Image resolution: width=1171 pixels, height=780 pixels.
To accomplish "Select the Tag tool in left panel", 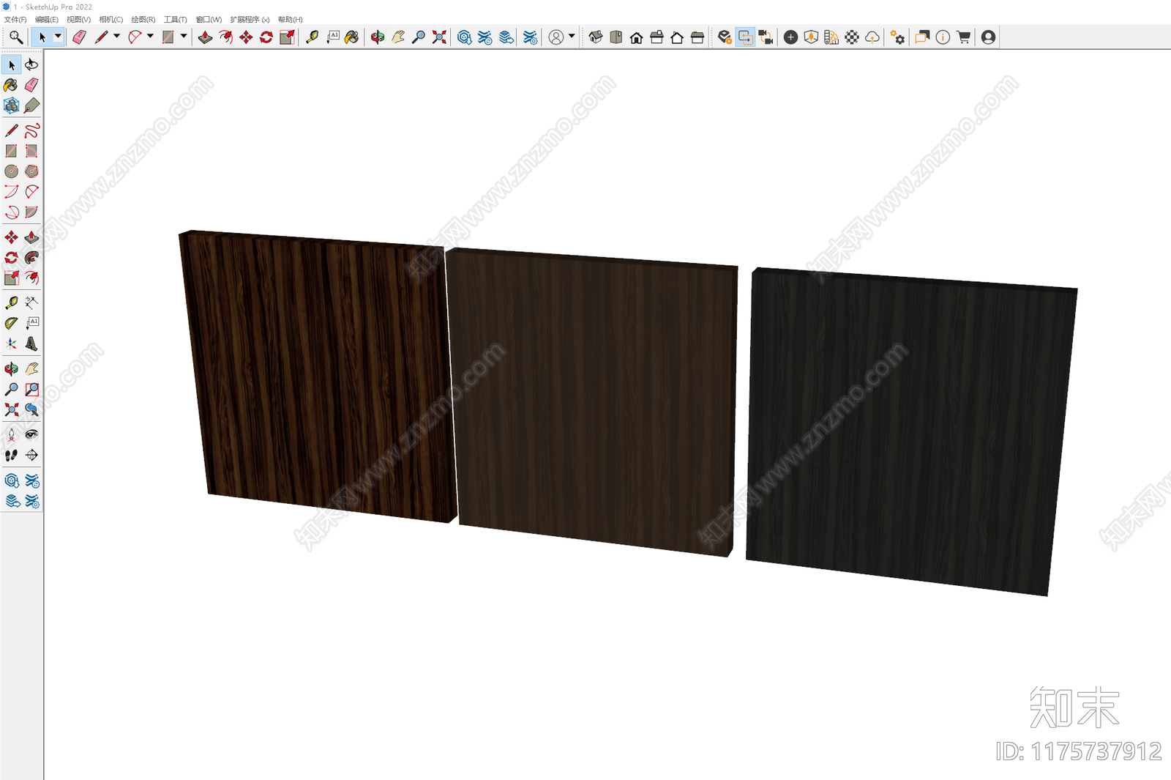I will click(31, 106).
